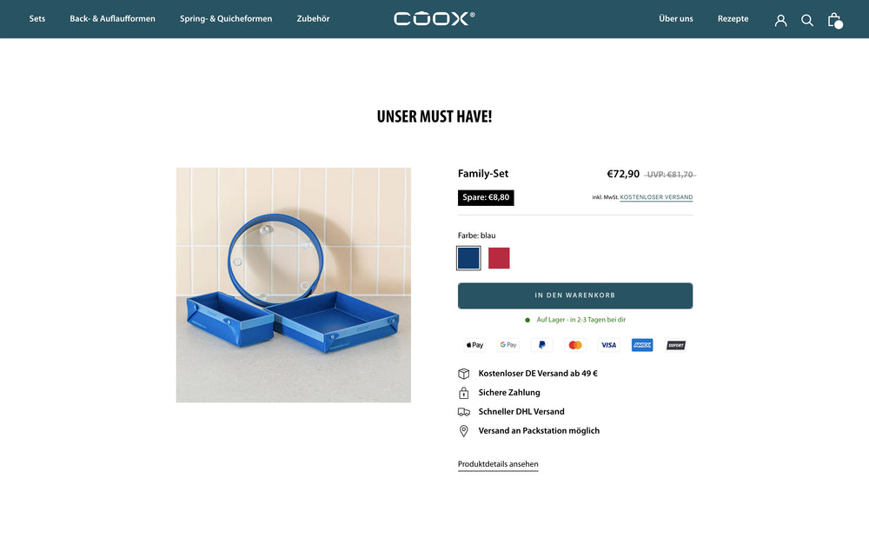Select the red color swatch
Image resolution: width=869 pixels, height=558 pixels.
coord(499,258)
